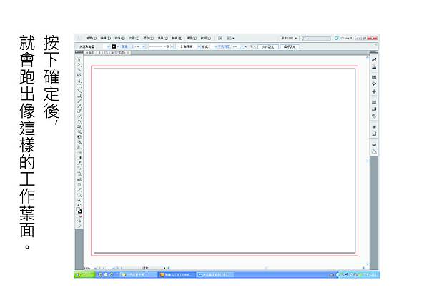Open the Swatches panel in right dock
Image resolution: width=429 pixels, height=305 pixels.
click(374, 77)
